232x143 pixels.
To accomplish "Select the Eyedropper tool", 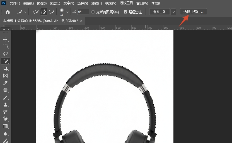I will (5, 83).
